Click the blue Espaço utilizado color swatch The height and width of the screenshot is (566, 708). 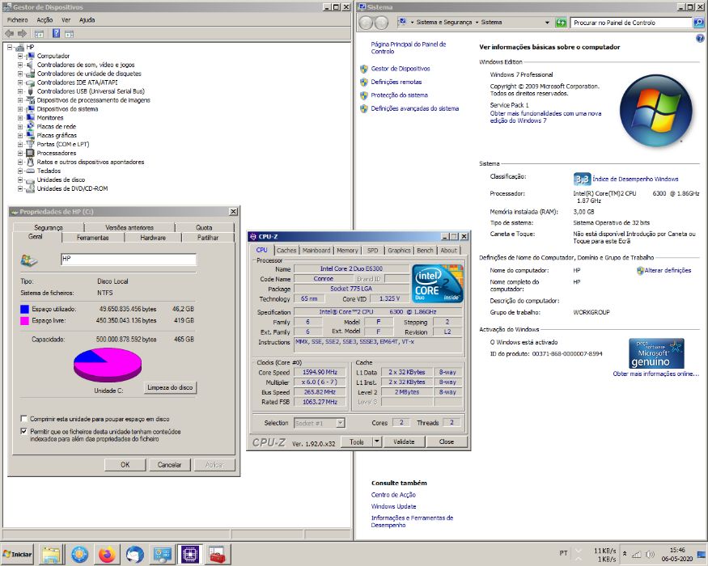point(24,309)
